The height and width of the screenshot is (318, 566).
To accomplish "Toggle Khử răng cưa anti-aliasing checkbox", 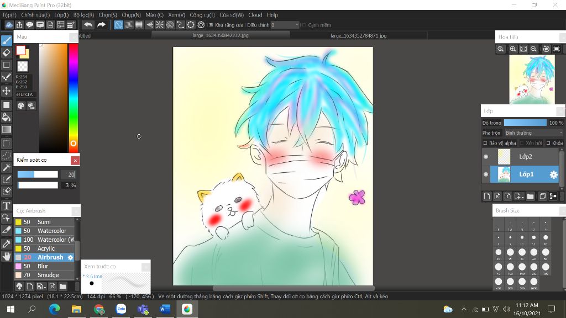I will (x=211, y=25).
